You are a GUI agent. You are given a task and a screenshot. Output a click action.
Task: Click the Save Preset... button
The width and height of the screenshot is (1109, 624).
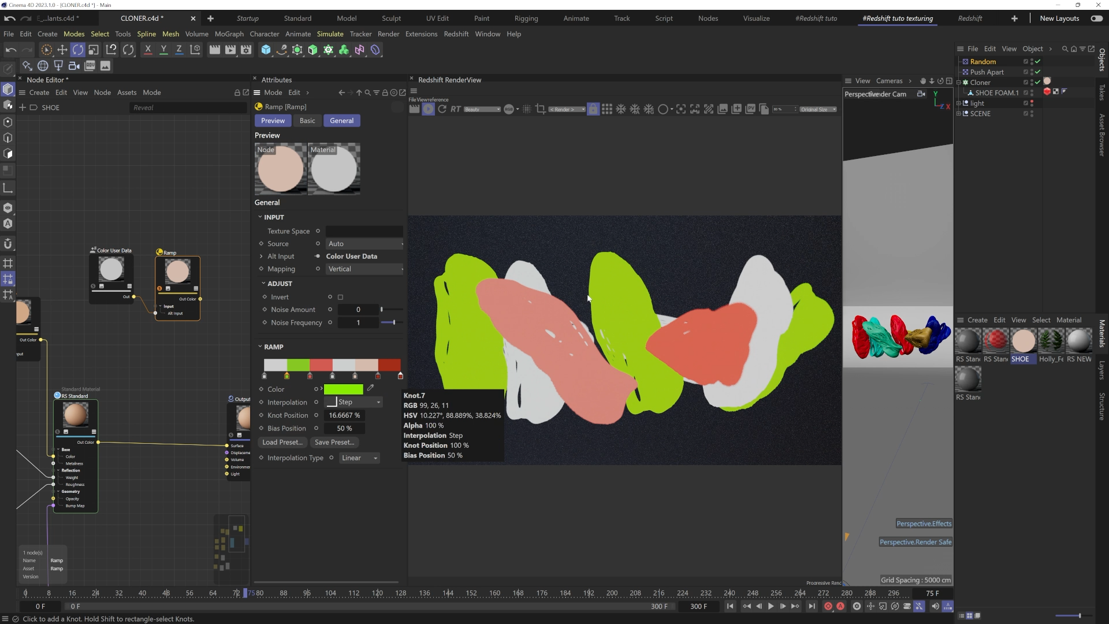click(334, 443)
